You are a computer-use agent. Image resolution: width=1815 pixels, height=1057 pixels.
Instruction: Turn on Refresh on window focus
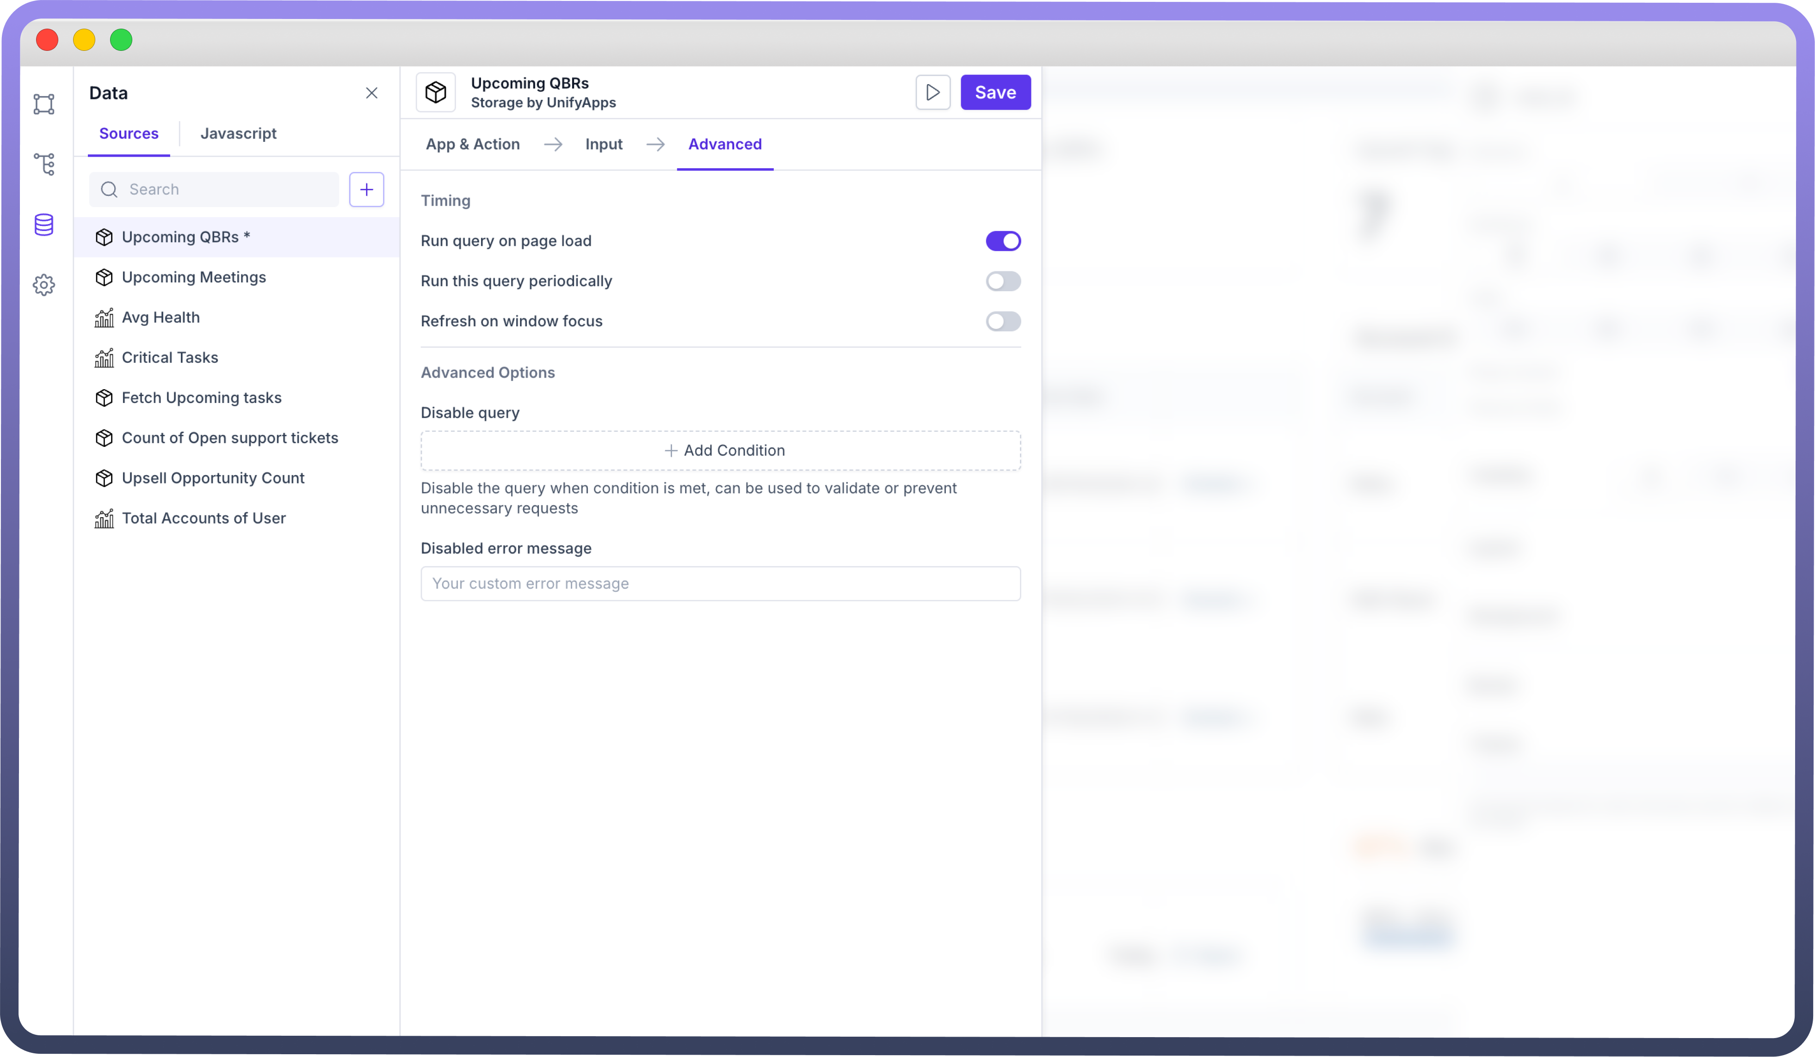(x=1003, y=322)
